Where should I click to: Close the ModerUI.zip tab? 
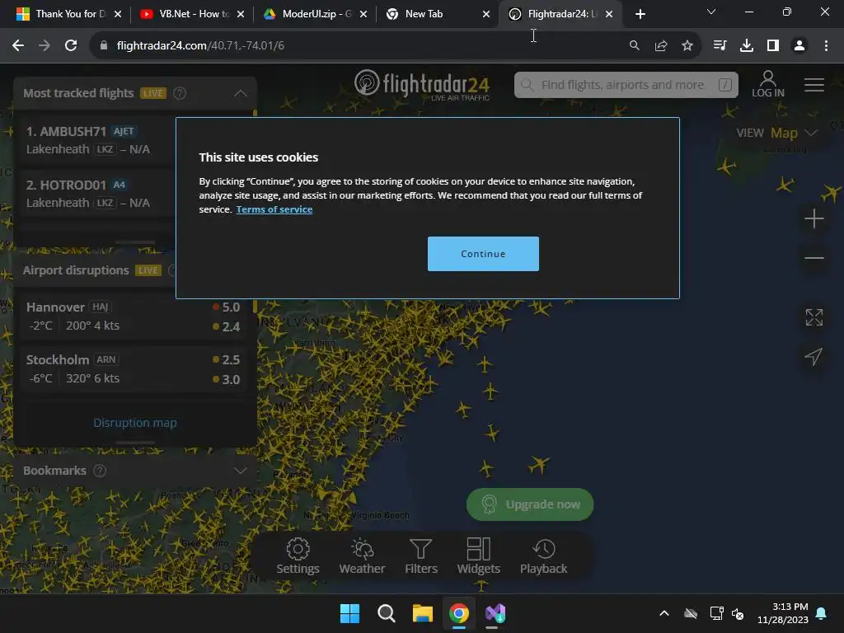click(363, 15)
